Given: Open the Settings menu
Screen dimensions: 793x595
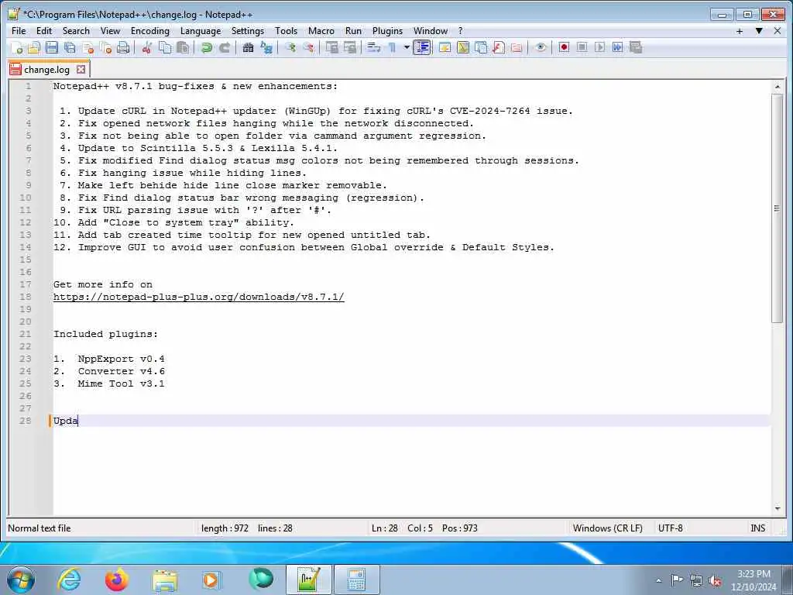Looking at the screenshot, I should click(x=248, y=31).
